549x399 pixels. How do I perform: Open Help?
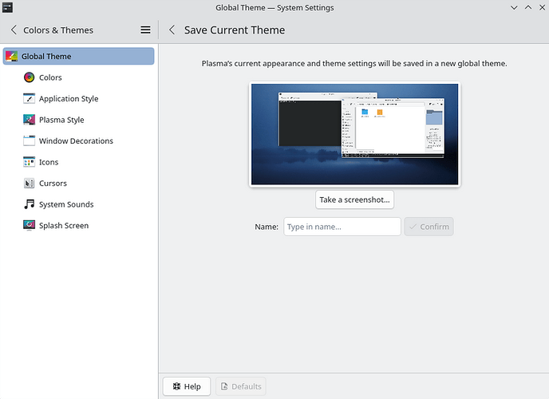187,386
